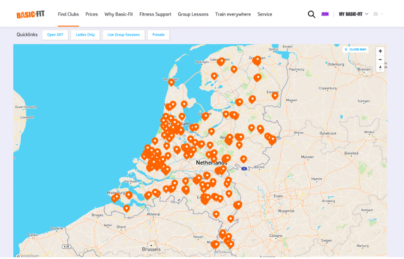Click the Wuppertal label on the map
This screenshot has height=259, width=404.
[x=286, y=211]
